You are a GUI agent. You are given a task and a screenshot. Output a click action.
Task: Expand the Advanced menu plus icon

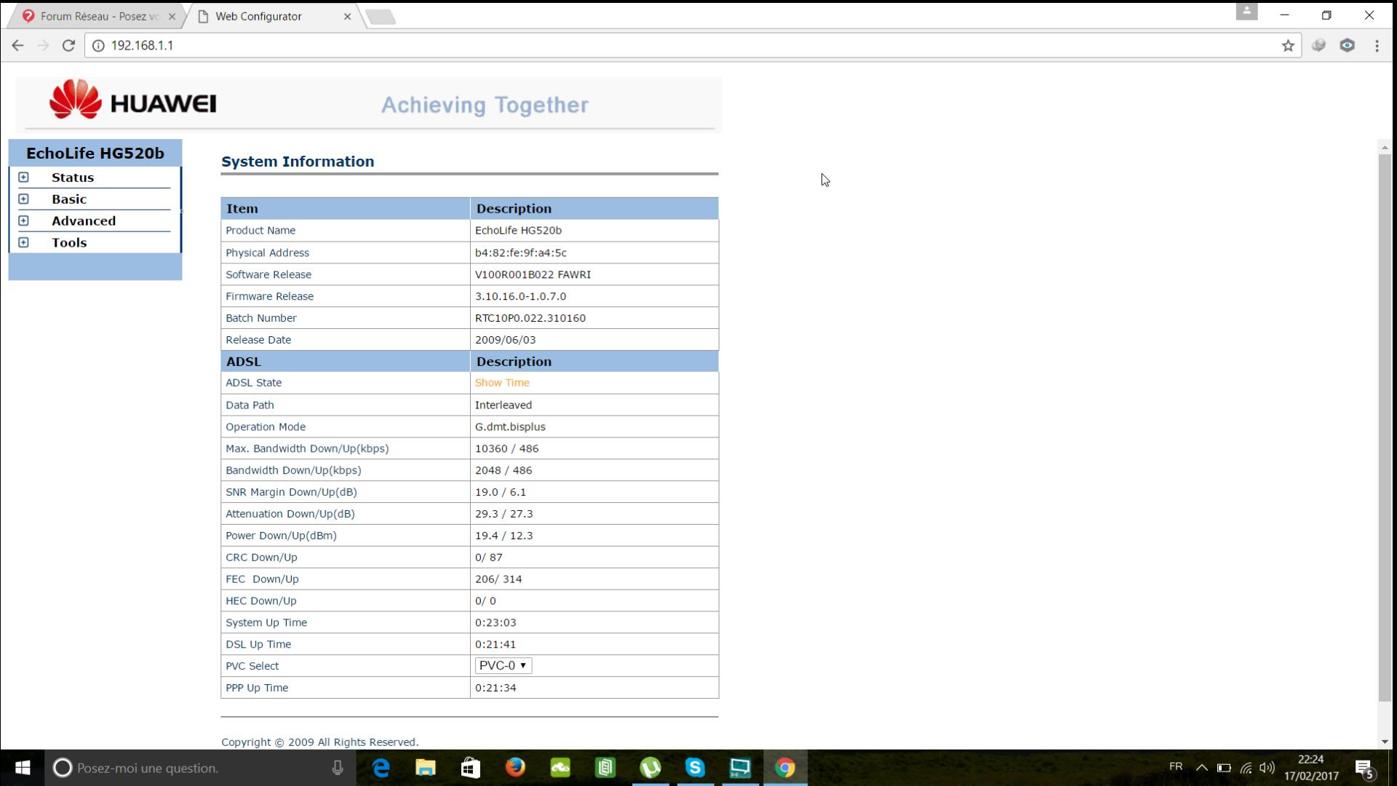[x=23, y=221]
